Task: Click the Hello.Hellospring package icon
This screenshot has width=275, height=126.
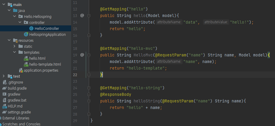Action: (x=21, y=17)
